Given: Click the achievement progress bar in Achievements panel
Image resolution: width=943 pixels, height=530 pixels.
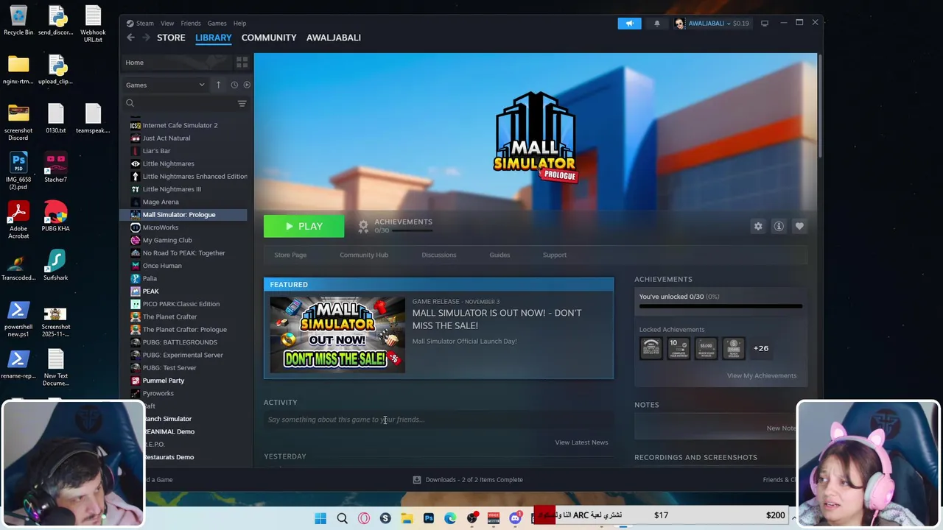Looking at the screenshot, I should click(x=721, y=306).
